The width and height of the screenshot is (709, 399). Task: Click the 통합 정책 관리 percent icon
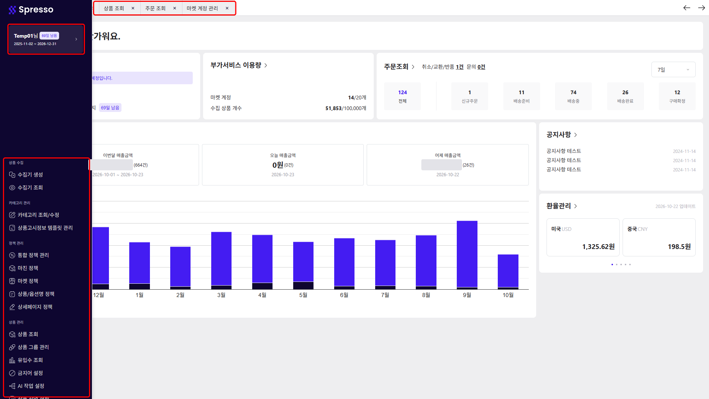coord(12,255)
